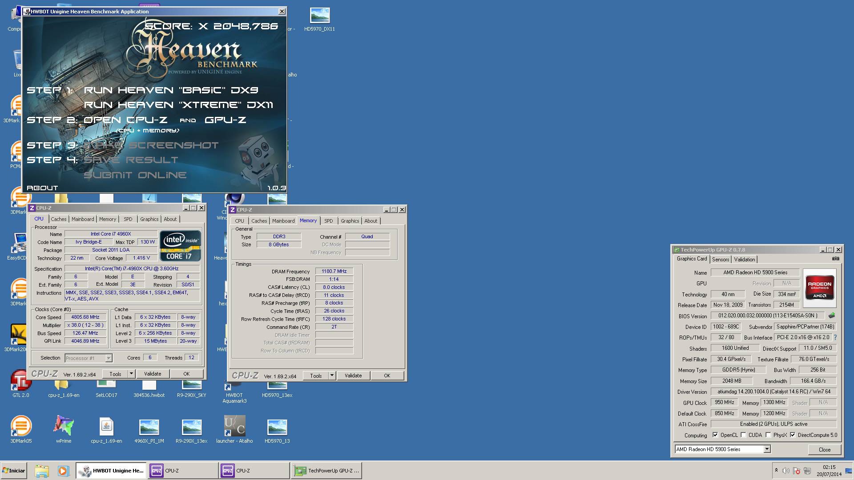This screenshot has width=854, height=480.
Task: Open SPD tab in right CPU-Z window
Action: pyautogui.click(x=329, y=221)
